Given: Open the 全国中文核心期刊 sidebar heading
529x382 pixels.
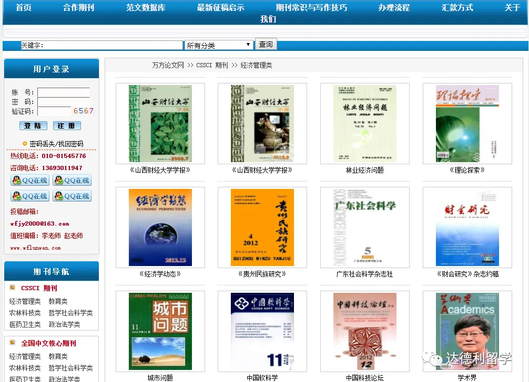Looking at the screenshot, I should coord(48,343).
